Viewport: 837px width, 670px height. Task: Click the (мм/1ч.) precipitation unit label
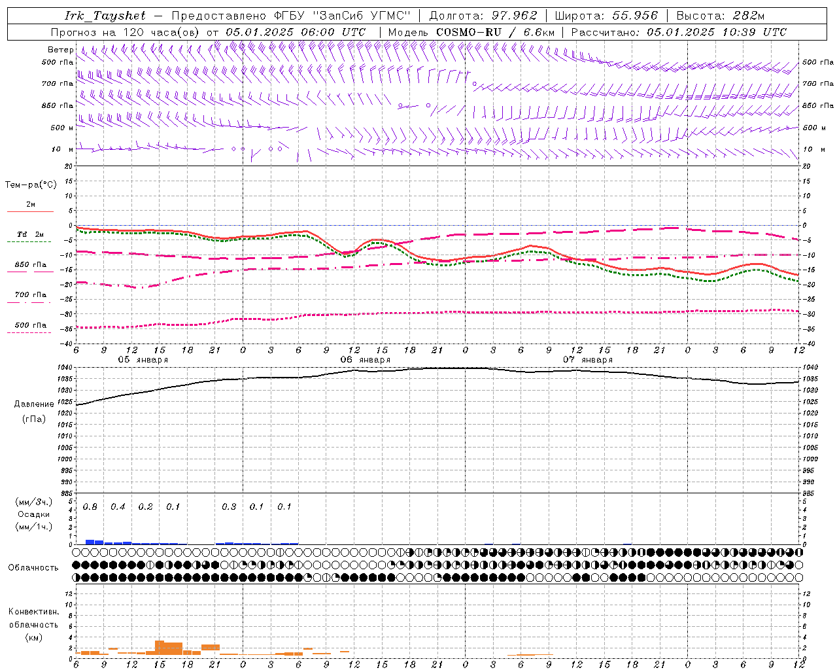(x=34, y=527)
